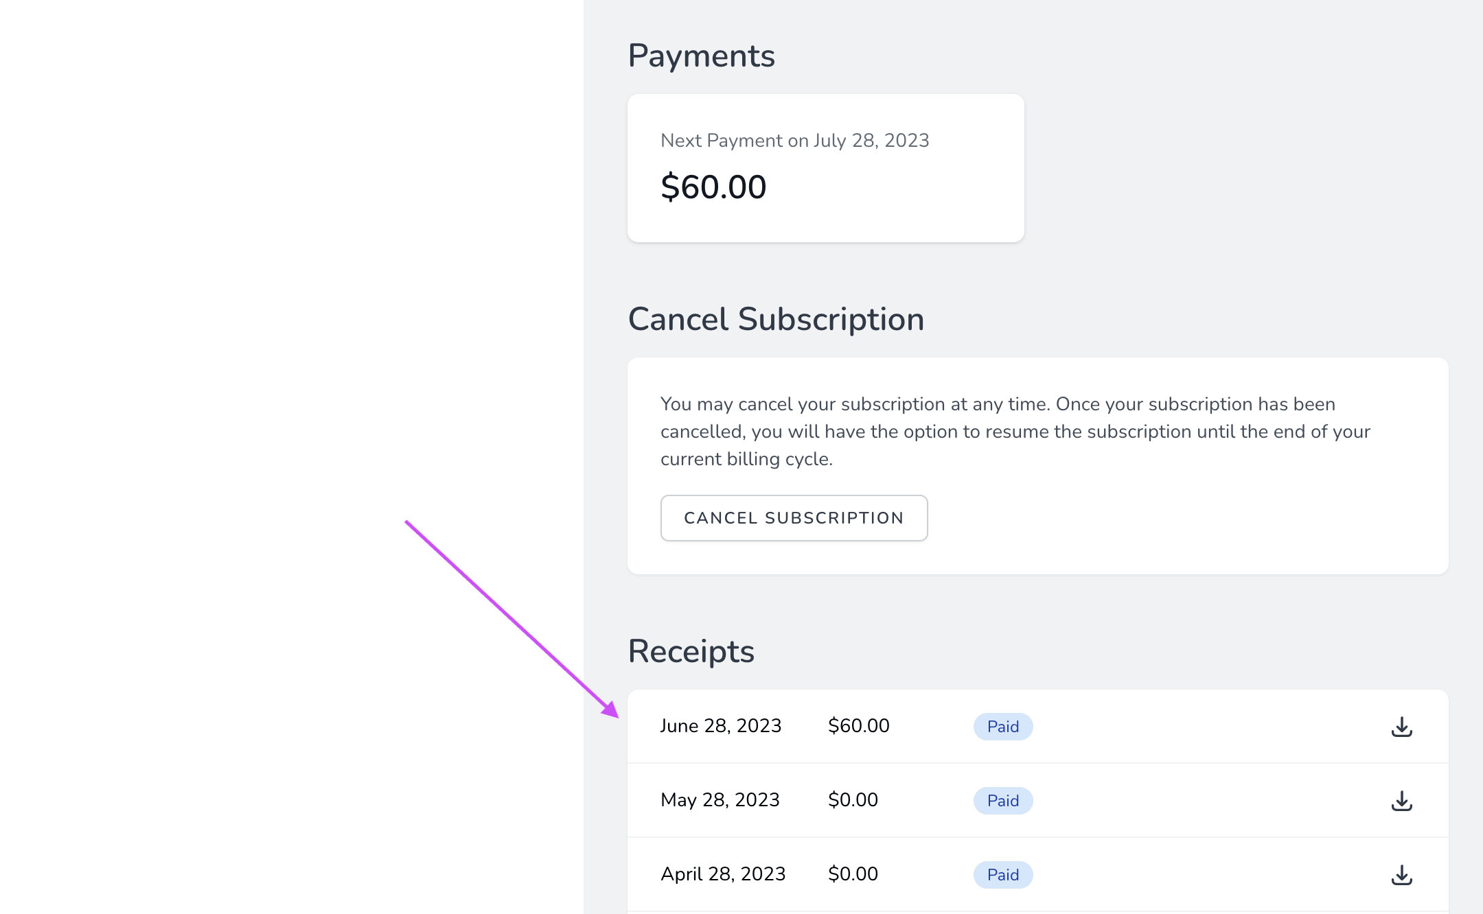Click the Payments heading
The image size is (1483, 914).
coord(701,56)
